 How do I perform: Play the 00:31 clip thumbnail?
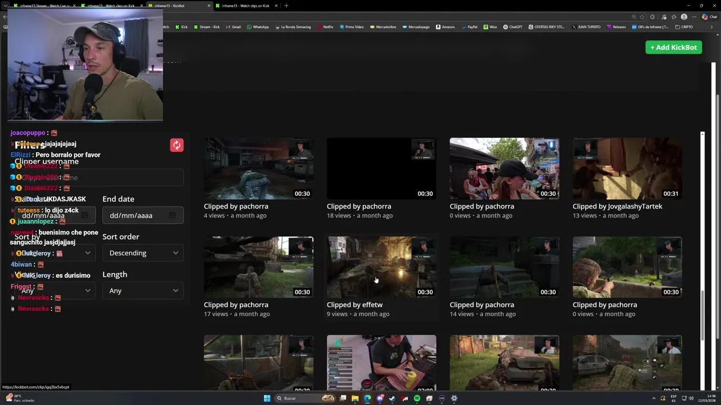pos(627,169)
